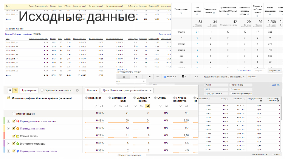The width and height of the screenshot is (285, 159).
Task: Open report settings gear next to Скрывать статистически
Action: (77, 90)
